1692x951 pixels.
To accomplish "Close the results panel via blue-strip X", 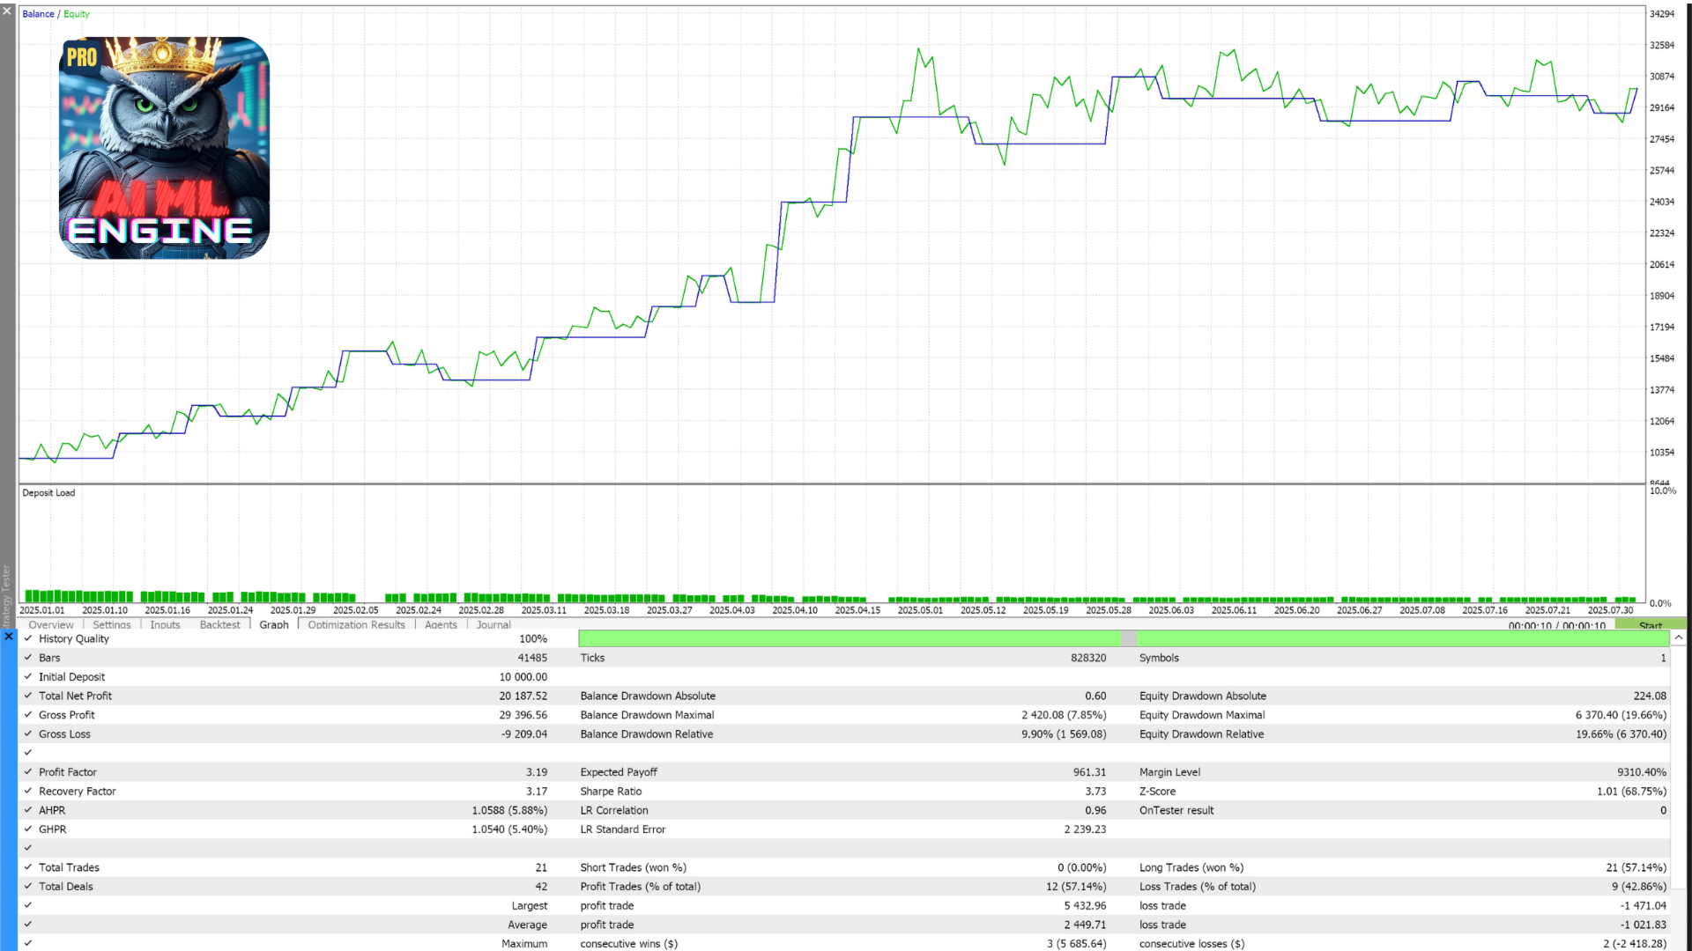I will 8,636.
